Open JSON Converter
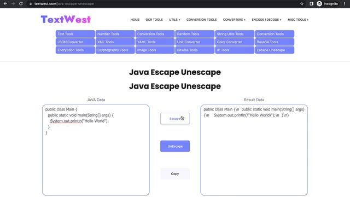This screenshot has width=350, height=197. (75, 42)
